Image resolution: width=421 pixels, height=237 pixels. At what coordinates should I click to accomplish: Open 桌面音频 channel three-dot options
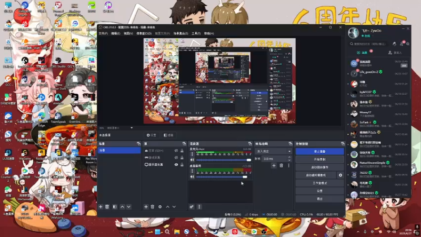[x=192, y=171]
